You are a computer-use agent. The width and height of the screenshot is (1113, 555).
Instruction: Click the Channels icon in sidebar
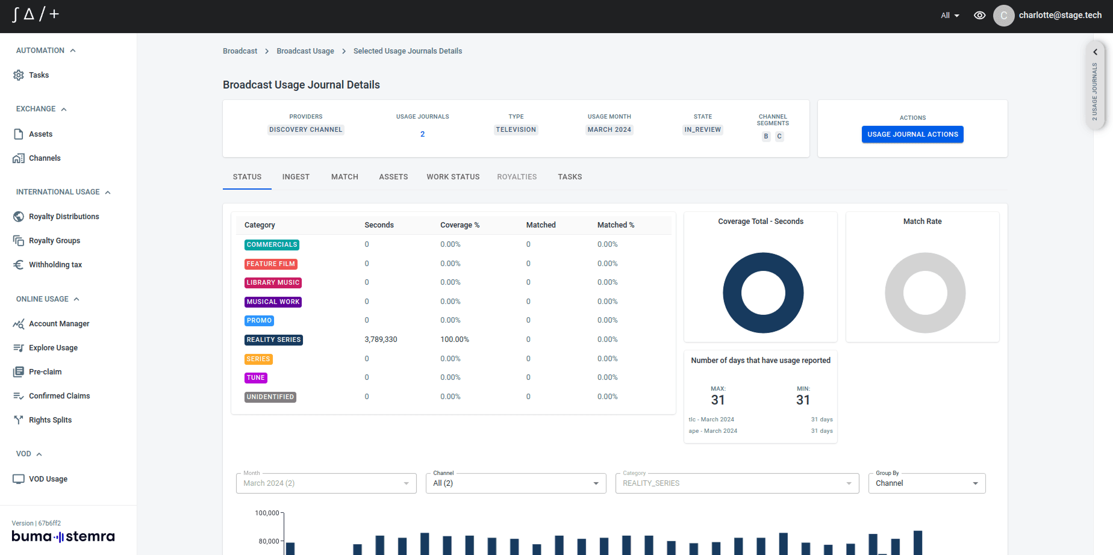tap(19, 158)
